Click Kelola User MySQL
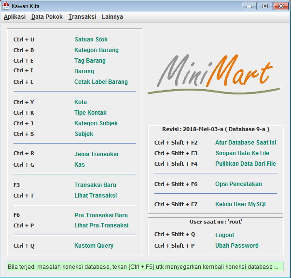Viewport: 291px width, 278px height. coord(241,204)
